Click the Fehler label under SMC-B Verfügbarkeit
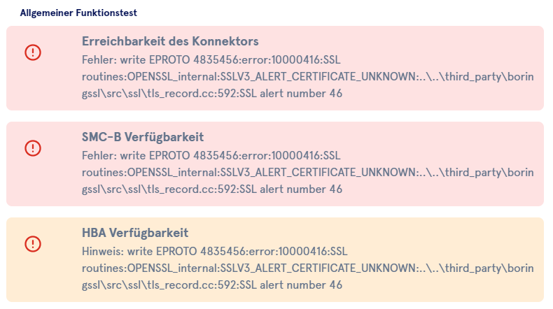The width and height of the screenshot is (553, 309). 98,154
